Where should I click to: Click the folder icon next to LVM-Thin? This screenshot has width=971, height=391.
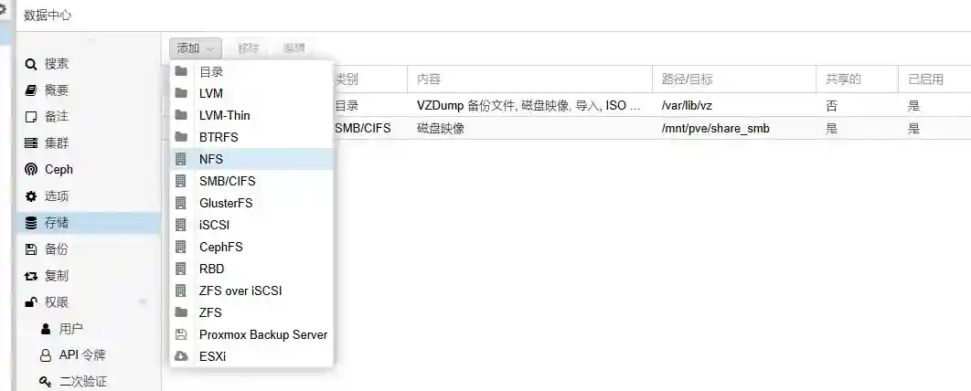pos(181,115)
